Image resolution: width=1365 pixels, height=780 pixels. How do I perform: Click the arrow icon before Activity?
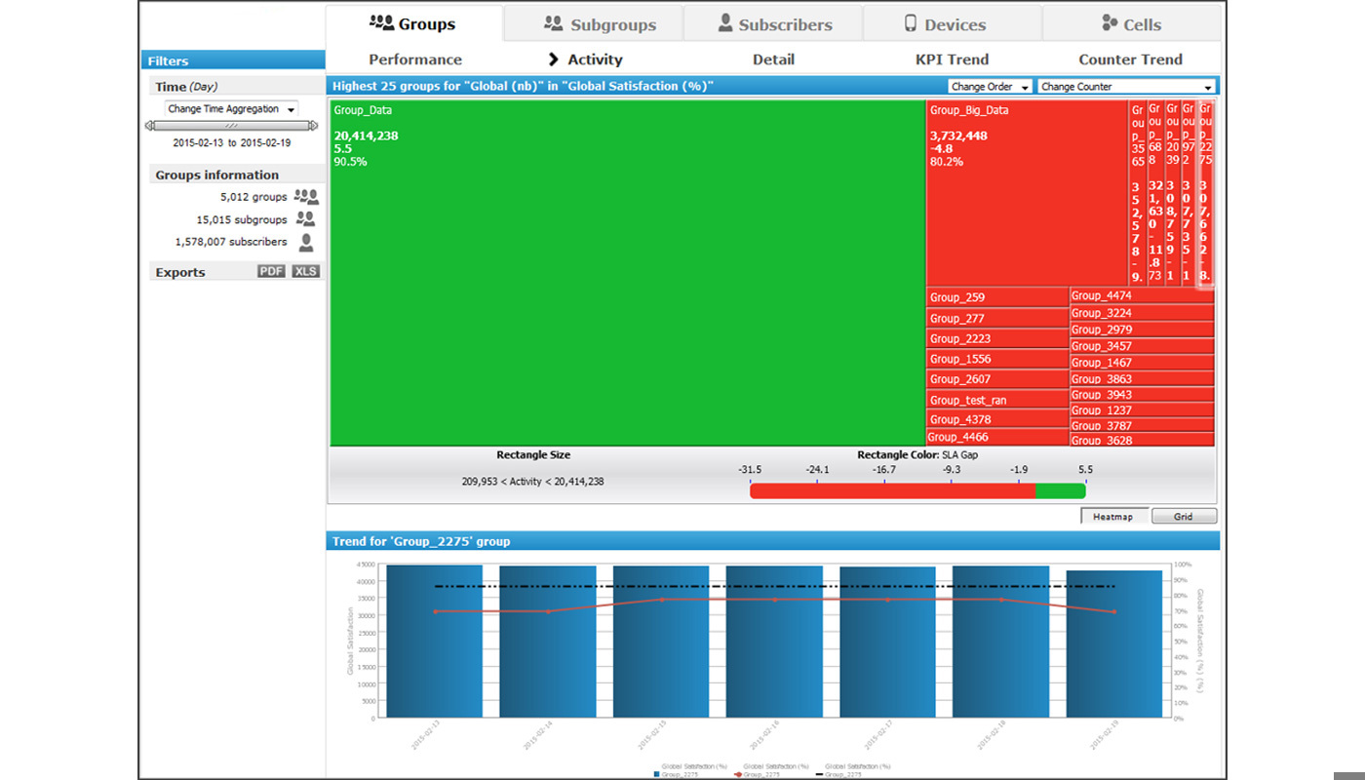(x=554, y=59)
